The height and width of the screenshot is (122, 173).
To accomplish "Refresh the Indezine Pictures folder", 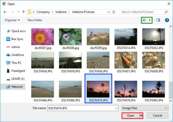I will pyautogui.click(x=114, y=12).
